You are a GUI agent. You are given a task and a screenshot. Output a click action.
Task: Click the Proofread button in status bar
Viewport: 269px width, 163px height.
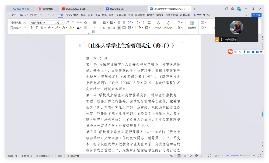[x=60, y=156]
